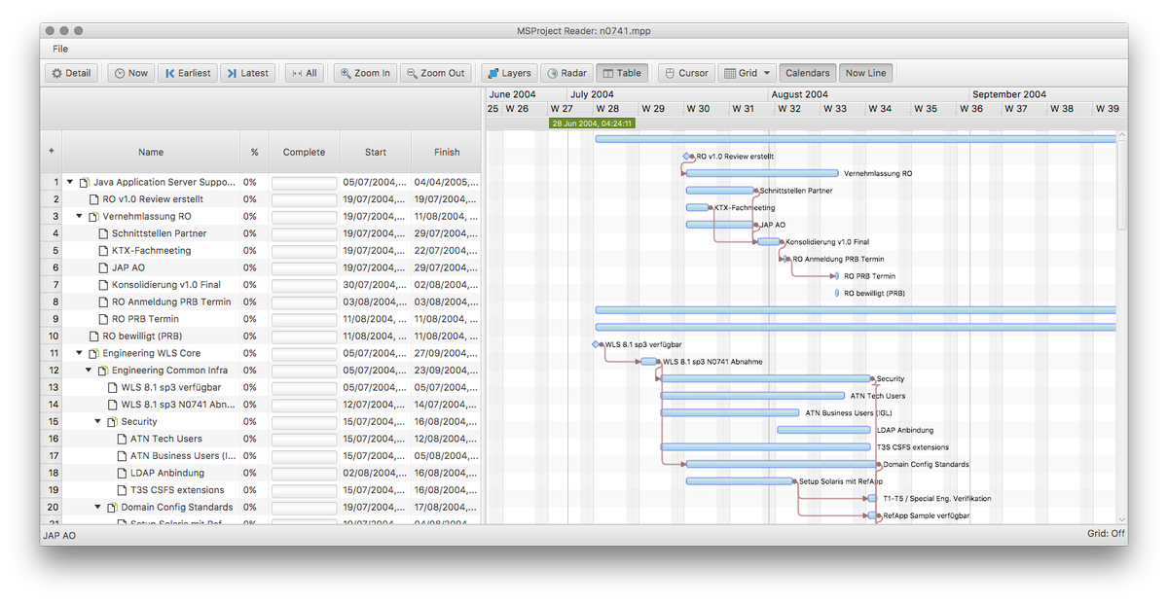
Task: Open the File menu
Action: [60, 49]
